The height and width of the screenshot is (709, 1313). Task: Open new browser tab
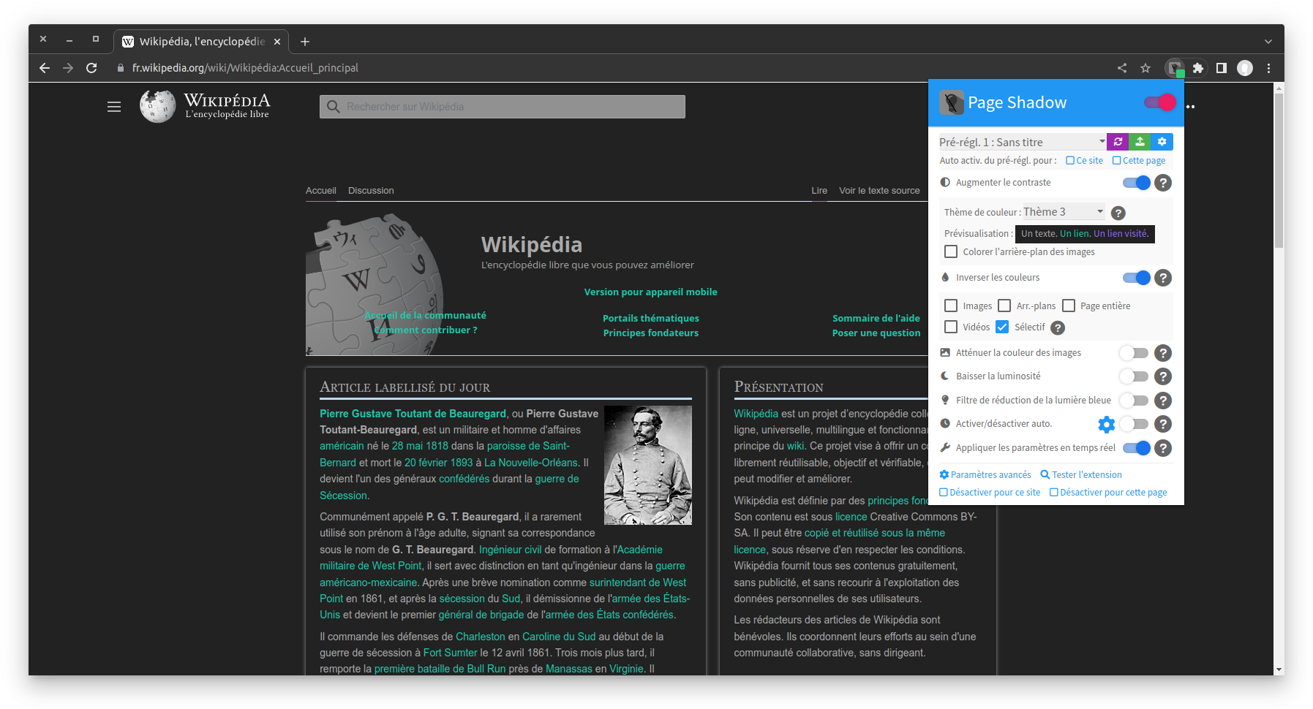(x=305, y=42)
